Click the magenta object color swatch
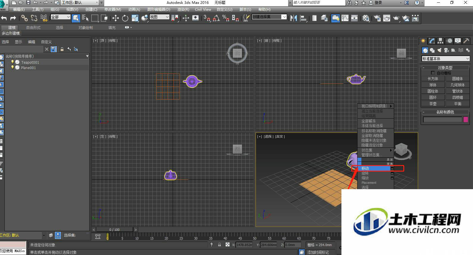The width and height of the screenshot is (473, 255). (x=466, y=119)
